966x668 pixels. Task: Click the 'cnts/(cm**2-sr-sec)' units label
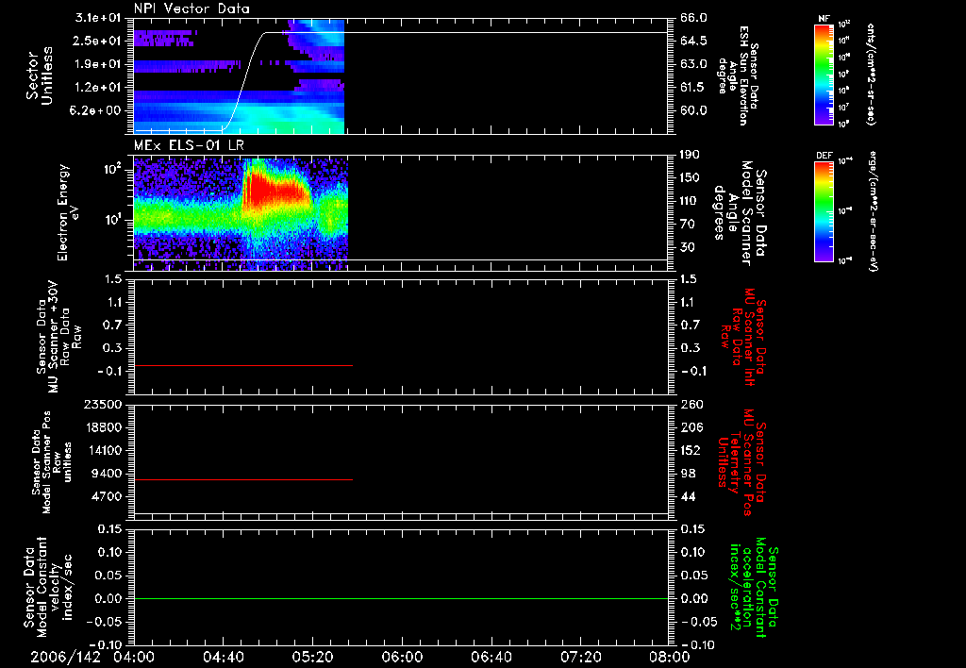click(871, 75)
